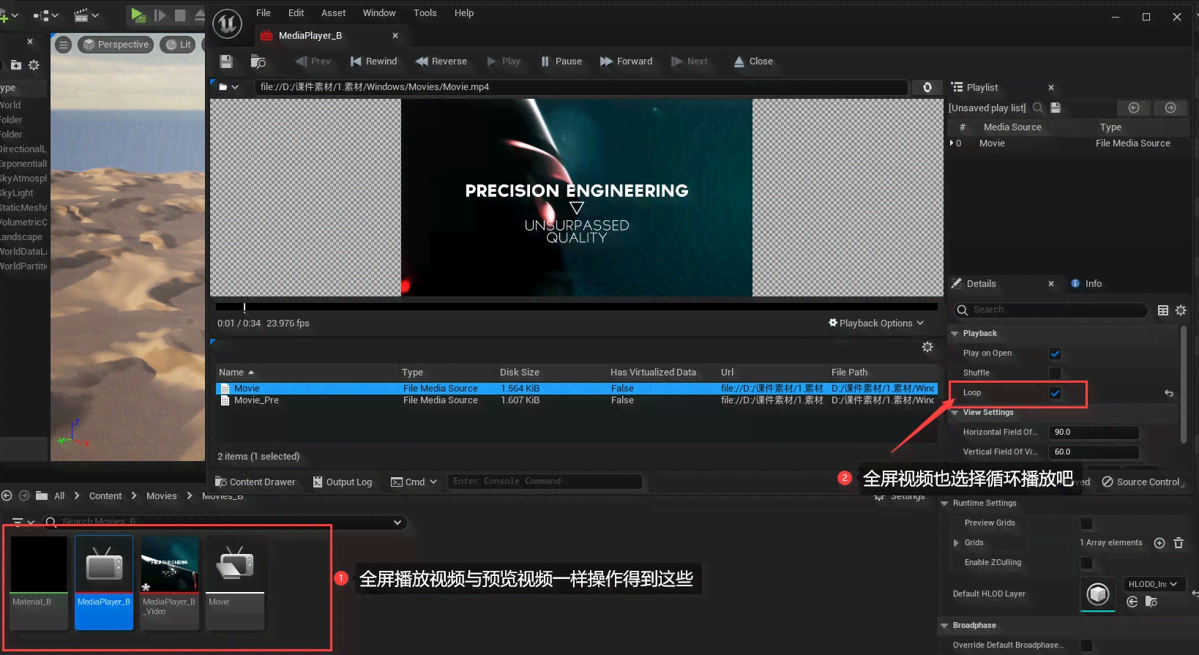
Task: Open Output Log
Action: 343,482
